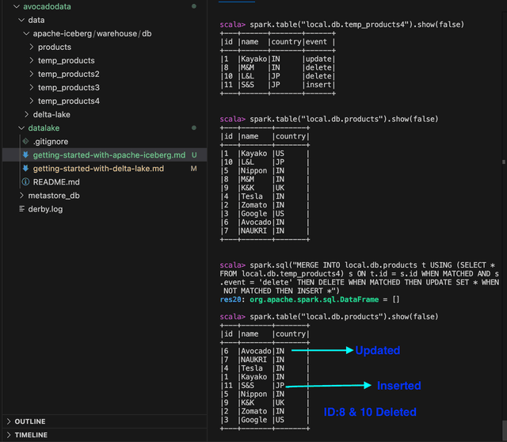Image resolution: width=507 pixels, height=442 pixels.
Task: Click the derby.log file icon
Action: [x=21, y=209]
